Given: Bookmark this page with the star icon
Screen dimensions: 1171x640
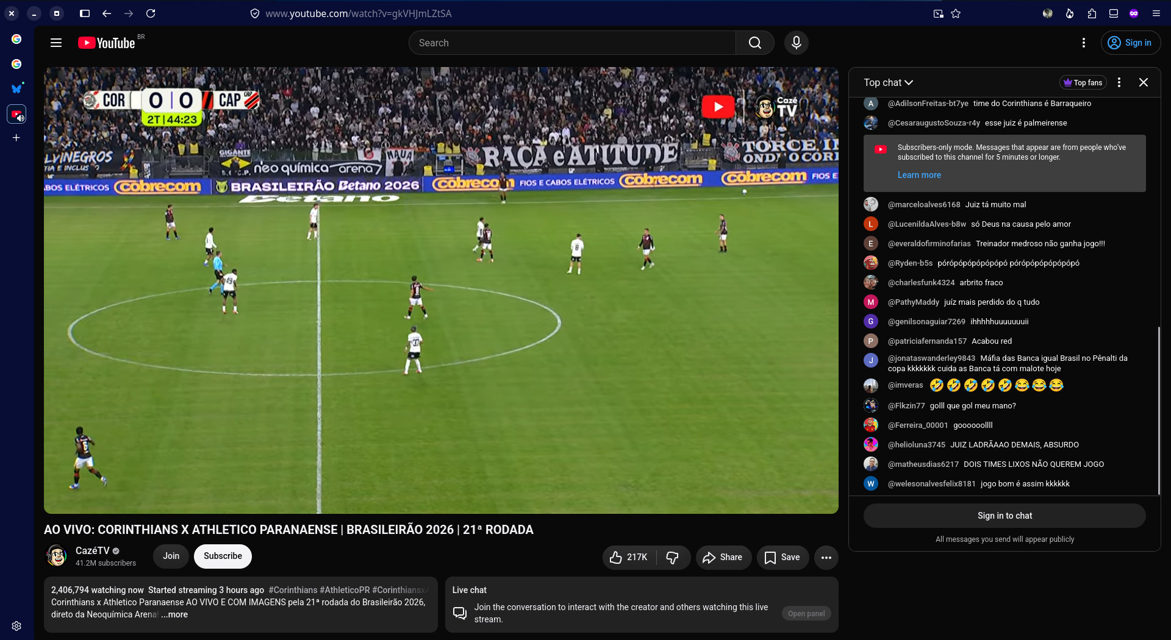Looking at the screenshot, I should pyautogui.click(x=956, y=13).
